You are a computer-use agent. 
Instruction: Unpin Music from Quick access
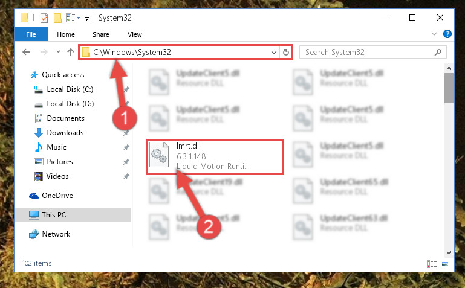[x=126, y=147]
